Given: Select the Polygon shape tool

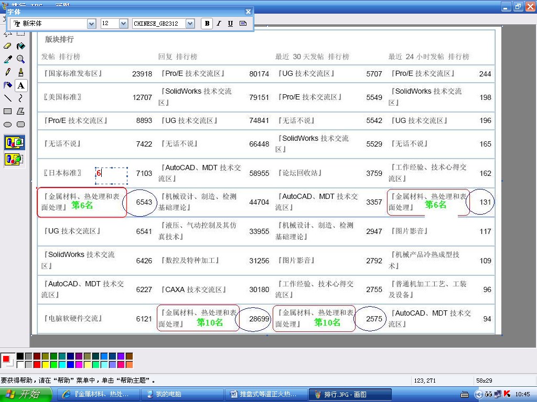Looking at the screenshot, I should point(20,111).
